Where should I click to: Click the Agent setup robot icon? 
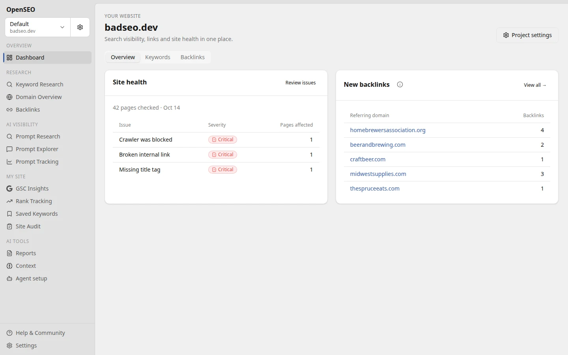[x=9, y=278]
